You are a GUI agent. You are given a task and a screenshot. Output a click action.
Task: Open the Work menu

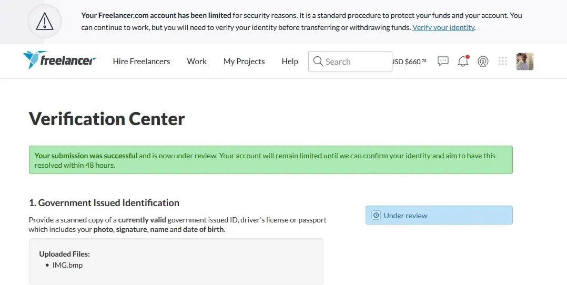click(197, 62)
